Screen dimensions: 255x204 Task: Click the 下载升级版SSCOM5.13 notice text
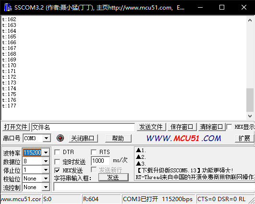click(x=185, y=170)
